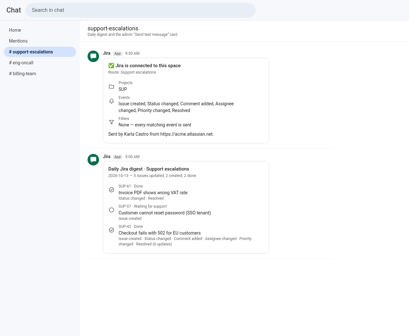Click the support-escalations space header title

(113, 28)
